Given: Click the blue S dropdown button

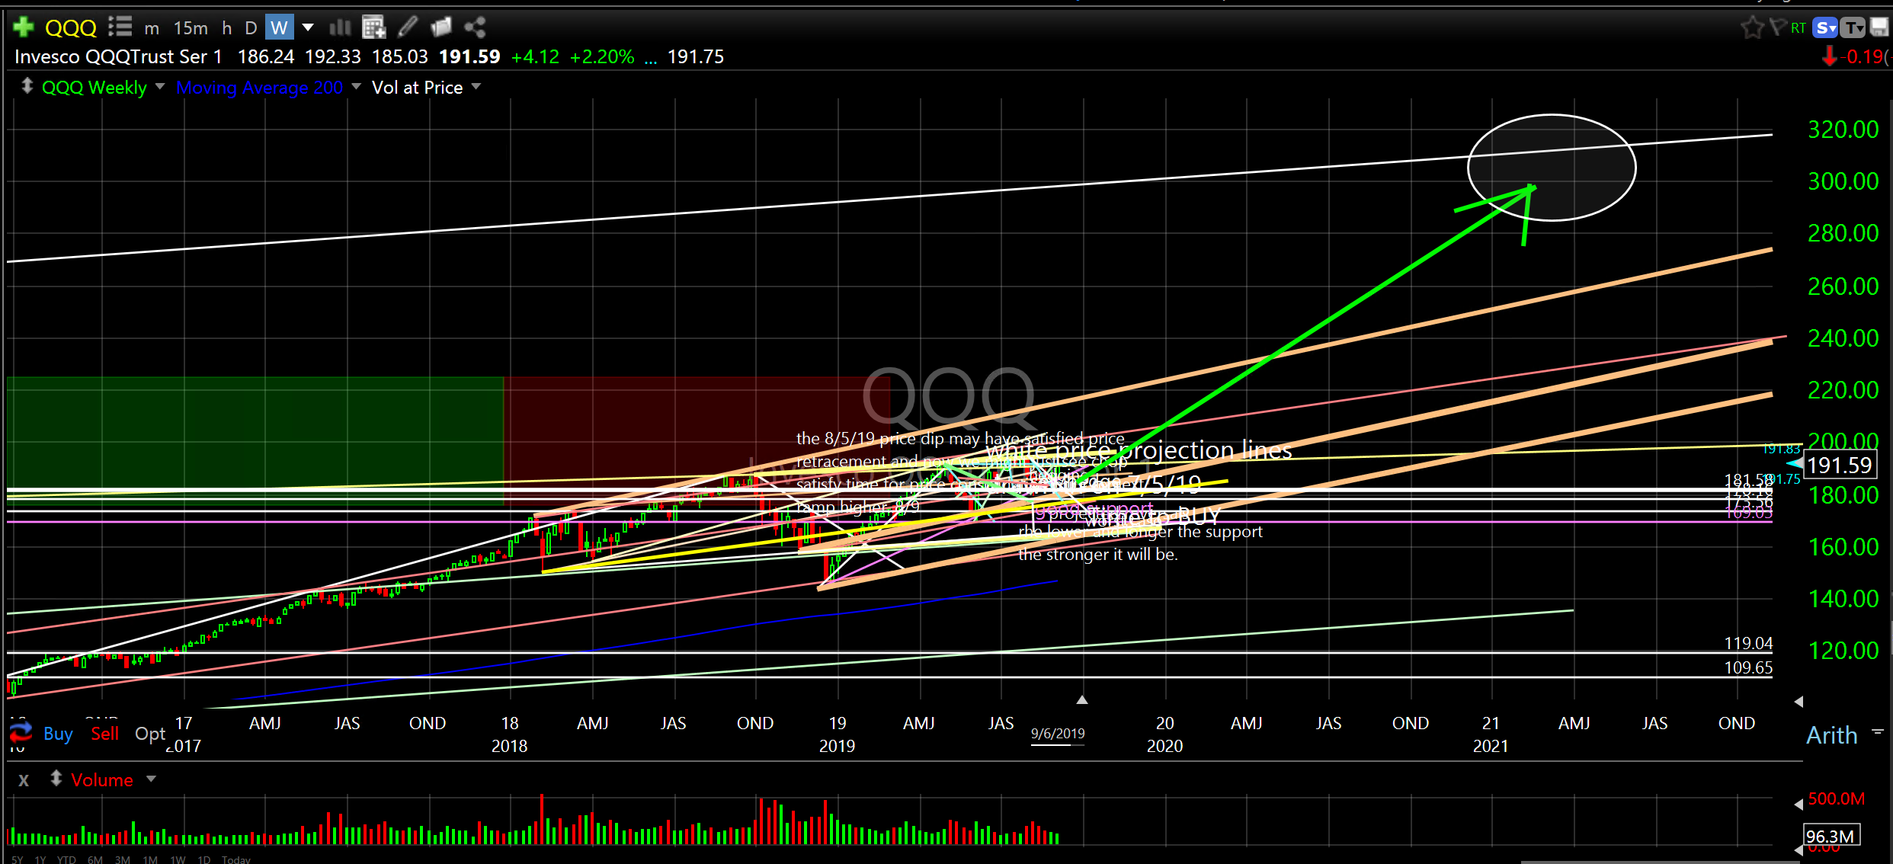Looking at the screenshot, I should coord(1825,28).
